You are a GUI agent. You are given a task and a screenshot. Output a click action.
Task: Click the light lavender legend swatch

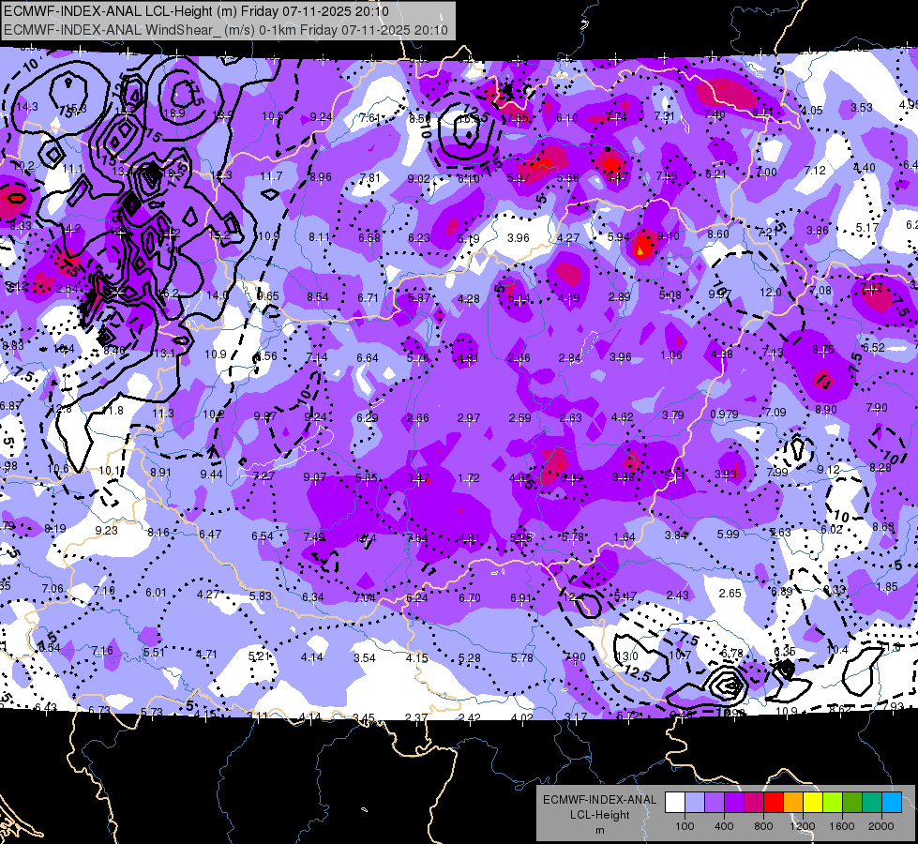click(x=695, y=802)
